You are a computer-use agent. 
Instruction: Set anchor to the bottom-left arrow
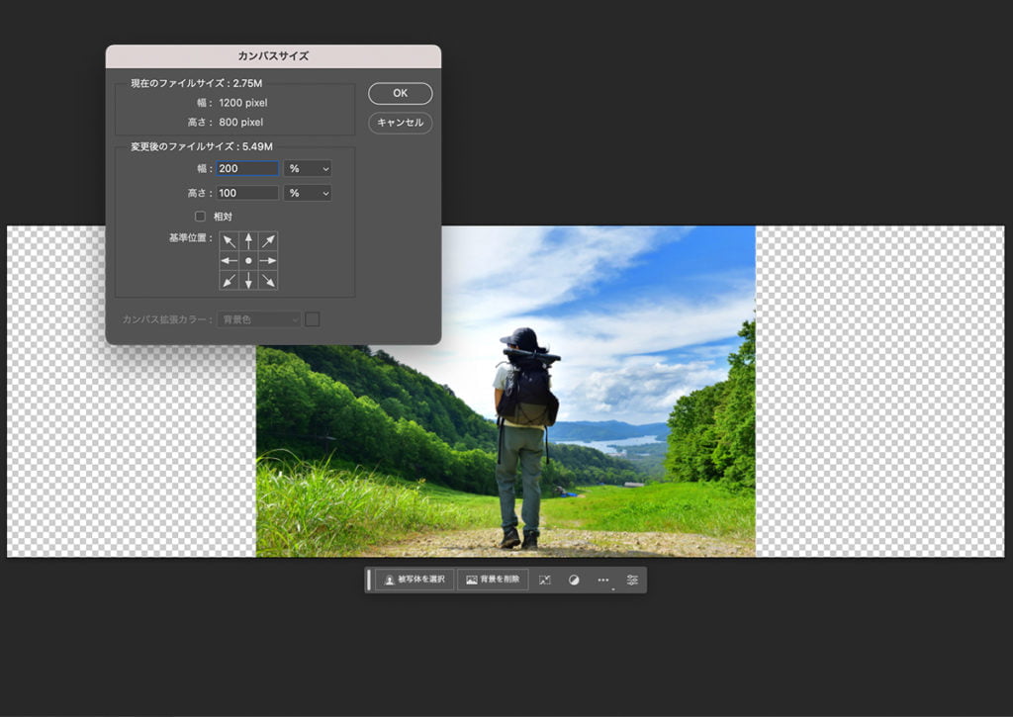click(229, 281)
